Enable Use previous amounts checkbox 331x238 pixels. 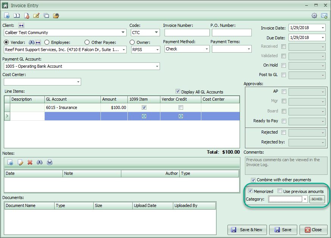click(280, 191)
